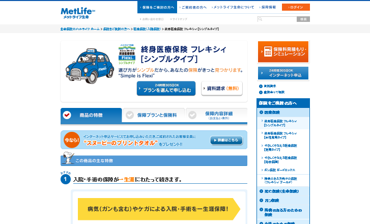This screenshot has width=370, height=224.
Task: Click the arrow bullet beside 持病のある方のための保険
Action: (261, 210)
